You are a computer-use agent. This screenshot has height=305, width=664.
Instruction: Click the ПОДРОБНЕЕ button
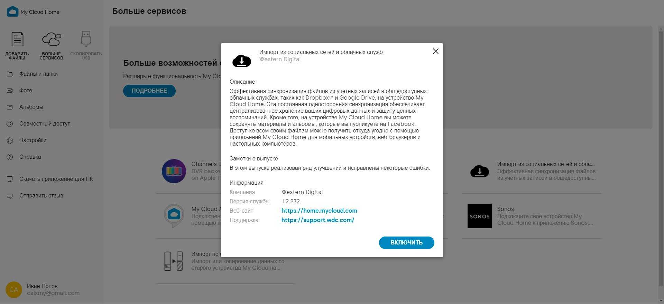[149, 91]
